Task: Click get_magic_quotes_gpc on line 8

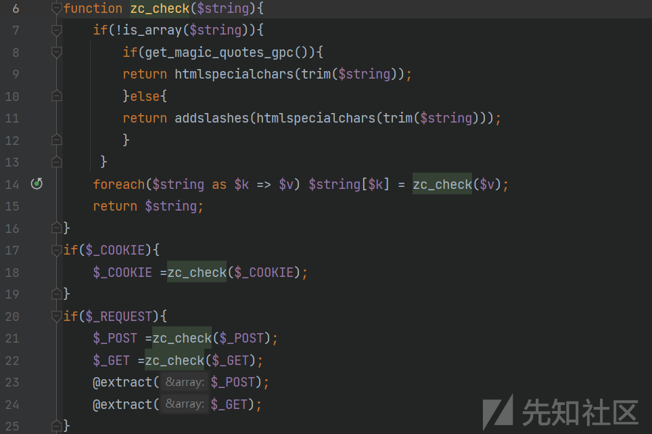Action: [x=219, y=52]
